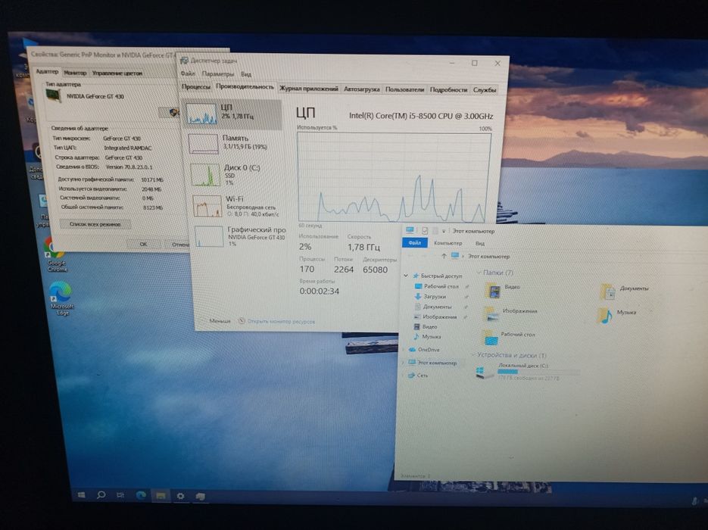Click the Task Manager title bar icon
Screen dimensions: 708x530
(x=184, y=60)
